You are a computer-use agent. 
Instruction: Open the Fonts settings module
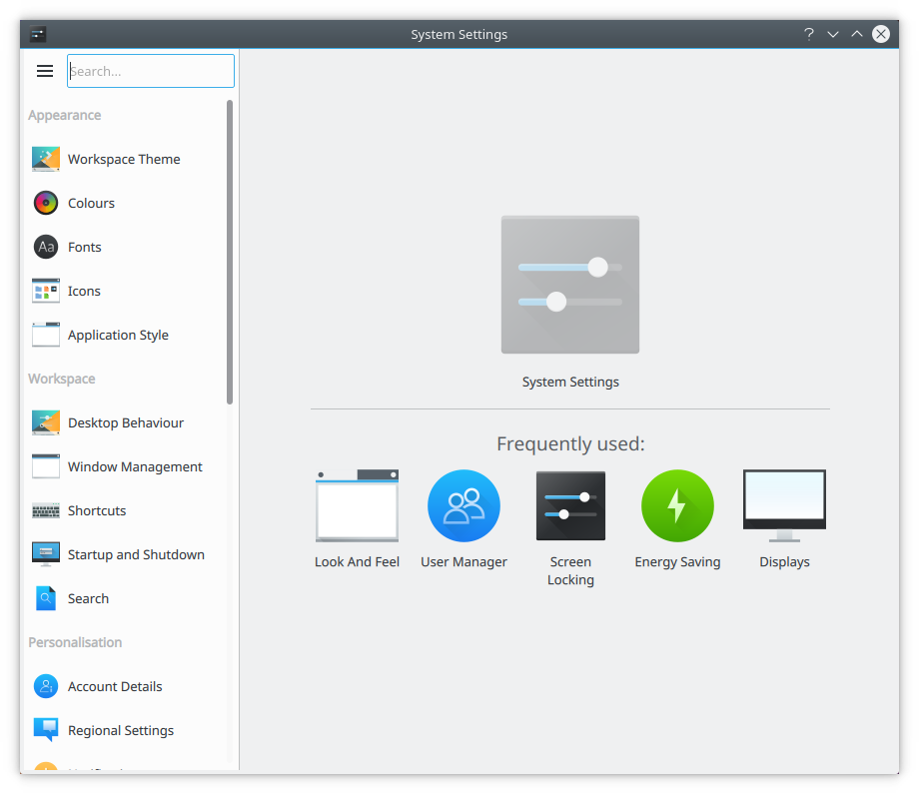tap(85, 247)
